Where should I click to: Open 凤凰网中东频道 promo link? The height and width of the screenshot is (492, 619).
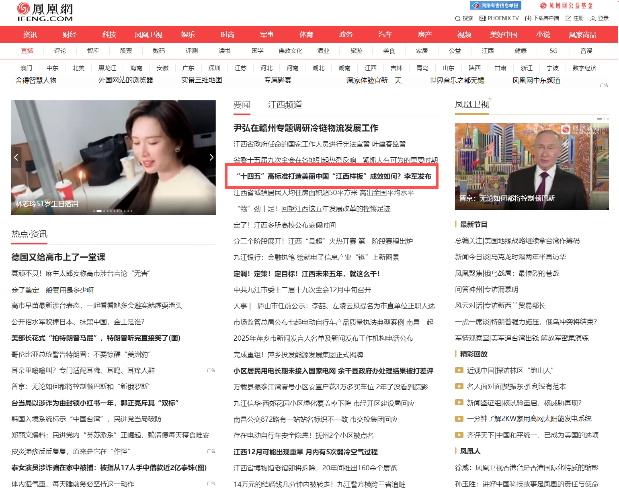pyautogui.click(x=536, y=80)
